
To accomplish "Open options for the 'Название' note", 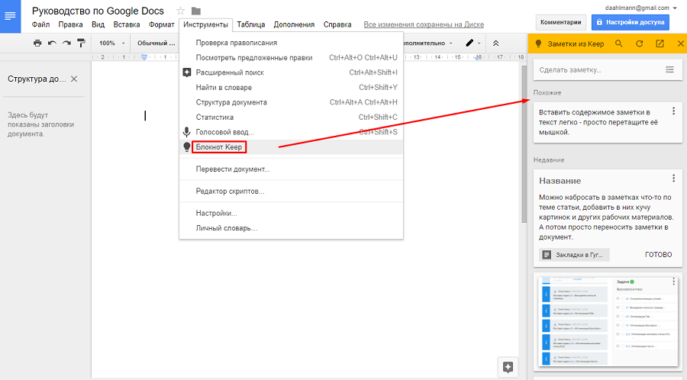I will pos(673,179).
